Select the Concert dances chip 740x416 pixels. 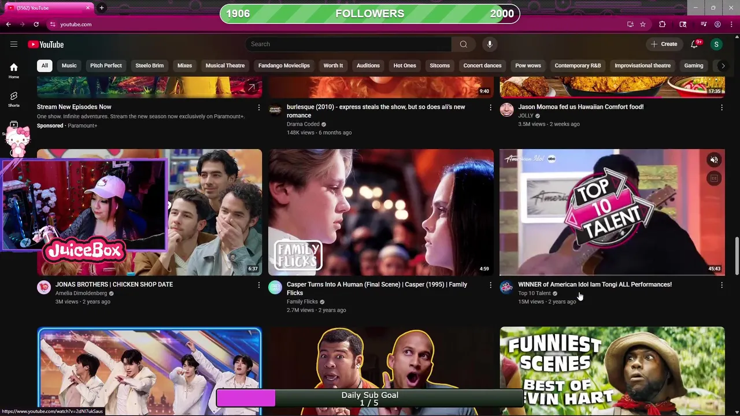point(482,65)
